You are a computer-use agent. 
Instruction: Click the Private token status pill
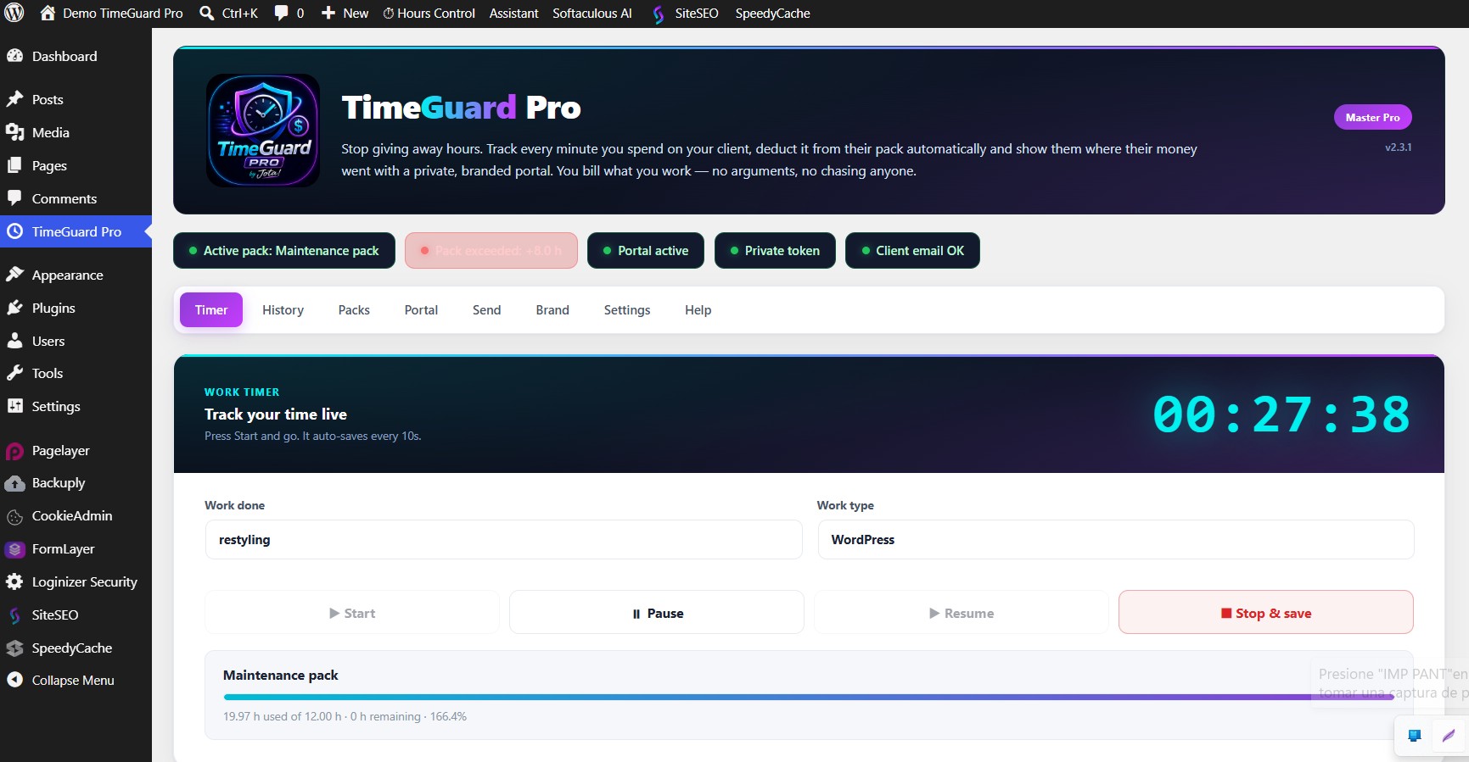775,251
